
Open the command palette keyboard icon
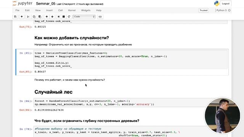coord(100,17)
